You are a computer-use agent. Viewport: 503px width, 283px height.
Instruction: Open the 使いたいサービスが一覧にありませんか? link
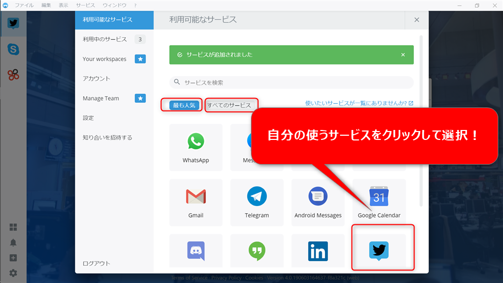pyautogui.click(x=359, y=103)
